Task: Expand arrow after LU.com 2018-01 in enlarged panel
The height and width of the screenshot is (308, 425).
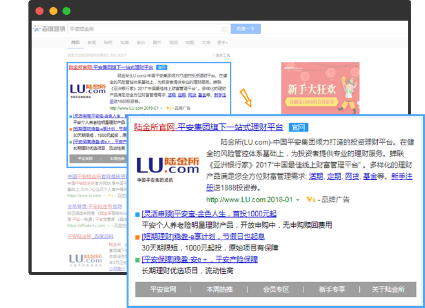Action: 298,200
